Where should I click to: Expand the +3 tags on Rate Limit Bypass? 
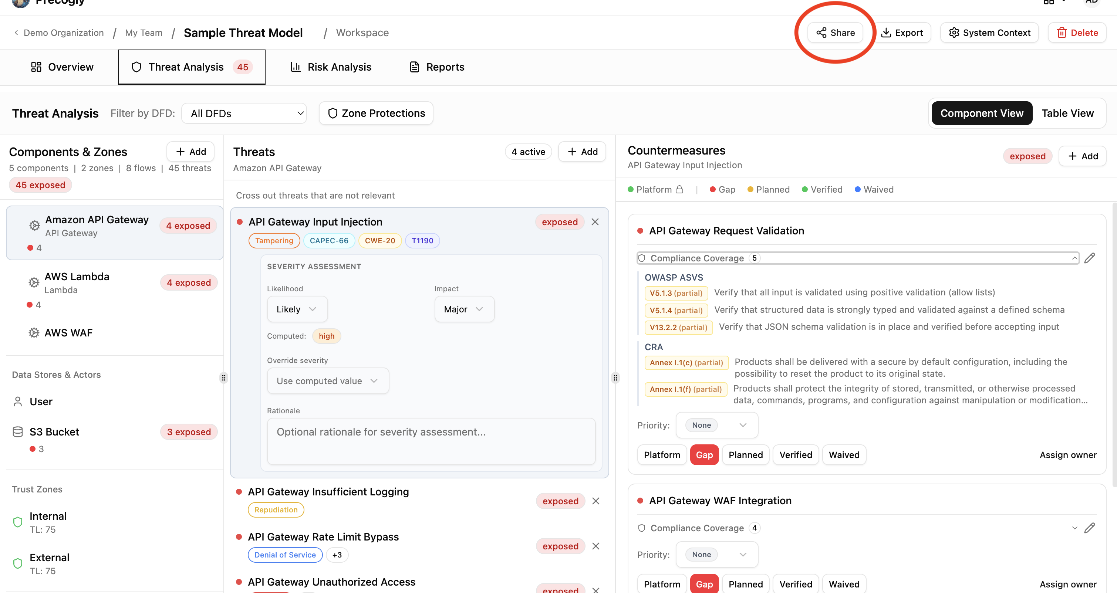pos(337,555)
